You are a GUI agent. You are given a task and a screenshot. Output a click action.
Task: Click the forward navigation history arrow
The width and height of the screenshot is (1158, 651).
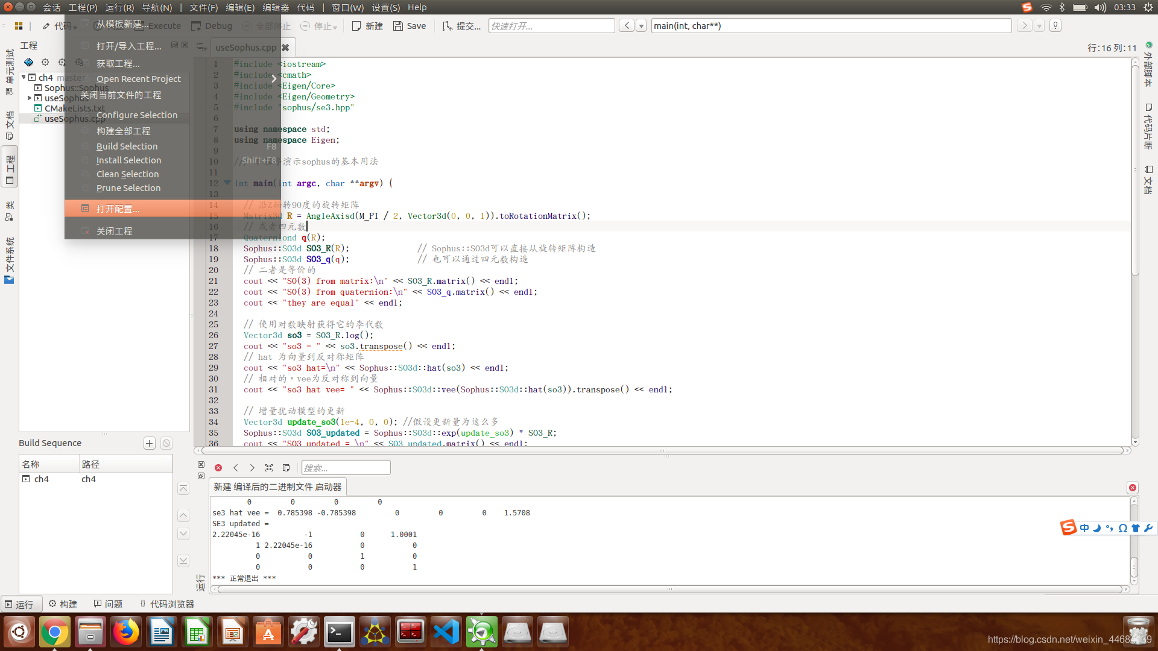pos(1024,25)
